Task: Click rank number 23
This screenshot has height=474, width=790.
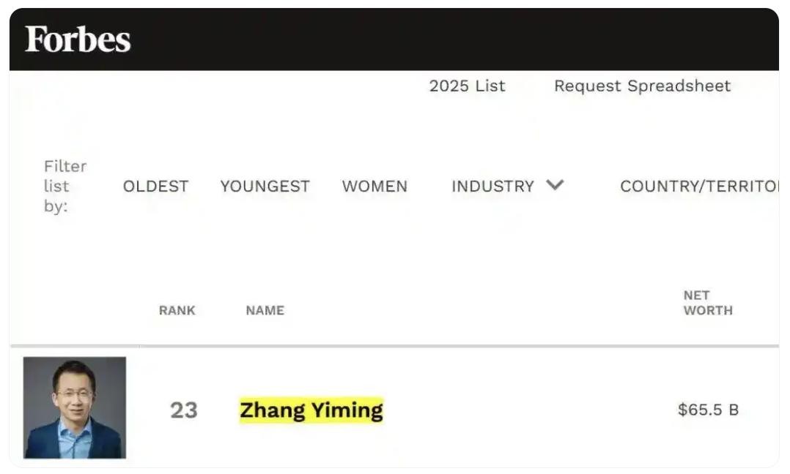Action: coord(184,410)
